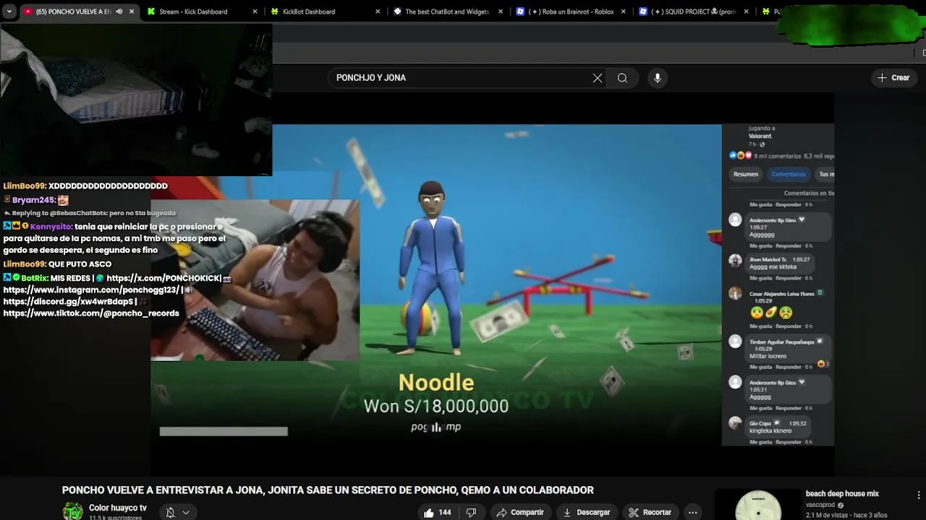Click chat username BotRix

[x=35, y=278]
